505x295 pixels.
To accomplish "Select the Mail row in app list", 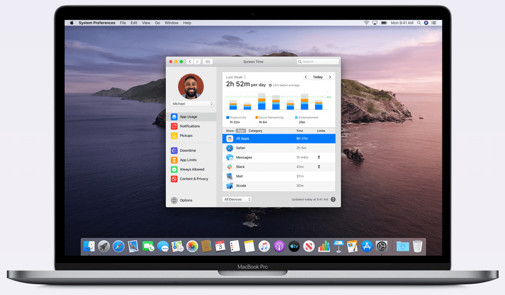I will pyautogui.click(x=279, y=176).
